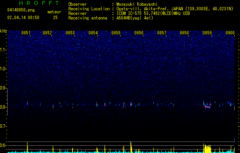Screen dimensions: 240x153
Task: Click the Observer field label
Action: (x=77, y=4)
